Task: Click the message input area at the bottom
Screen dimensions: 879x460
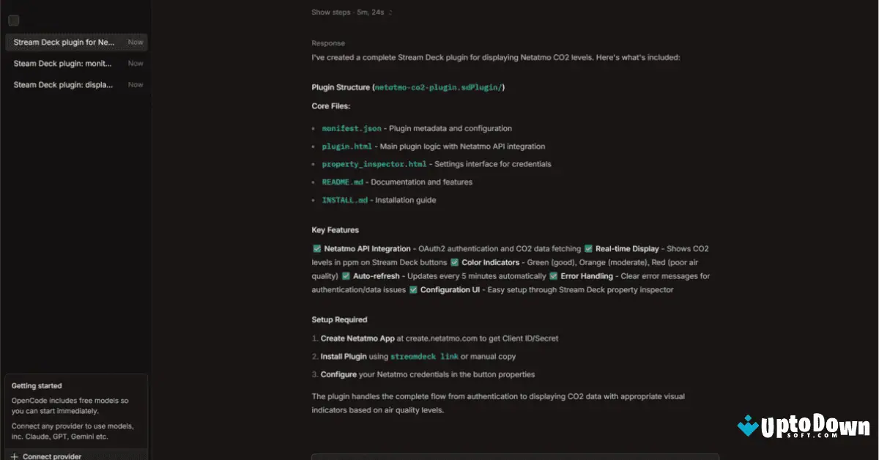Action: click(x=513, y=456)
